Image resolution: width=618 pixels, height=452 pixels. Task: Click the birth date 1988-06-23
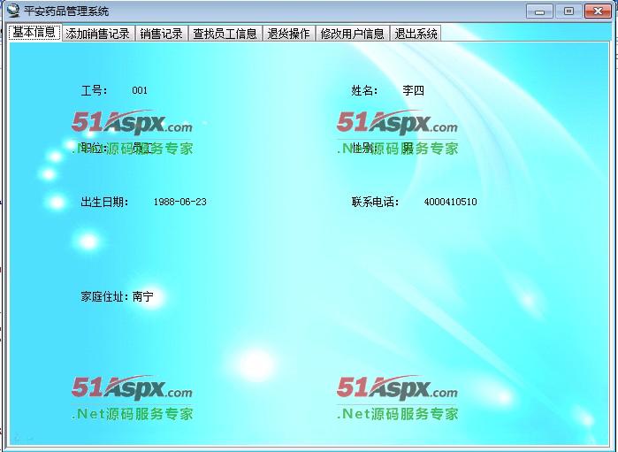tap(179, 202)
